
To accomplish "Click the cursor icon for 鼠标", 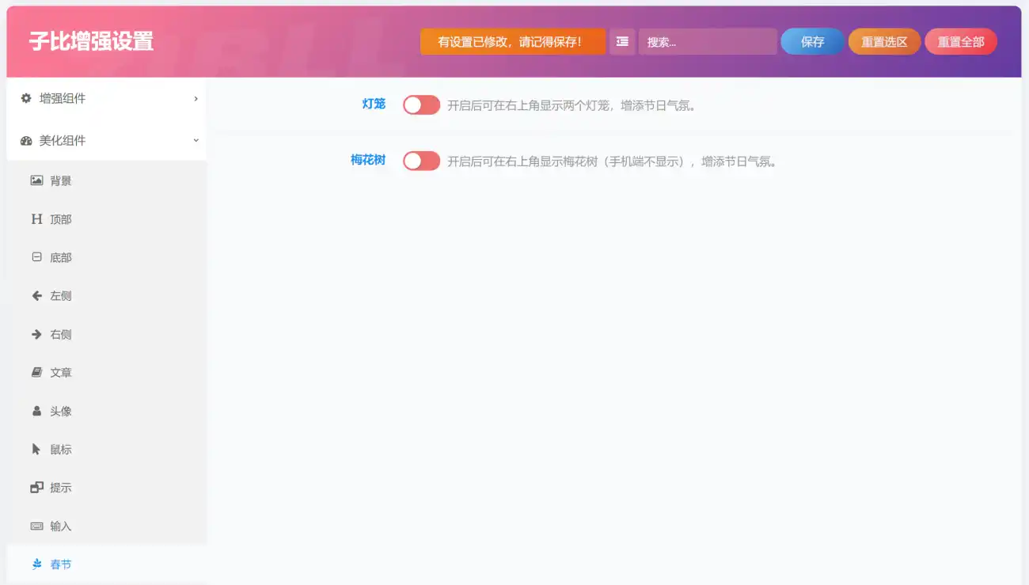I will click(x=36, y=450).
